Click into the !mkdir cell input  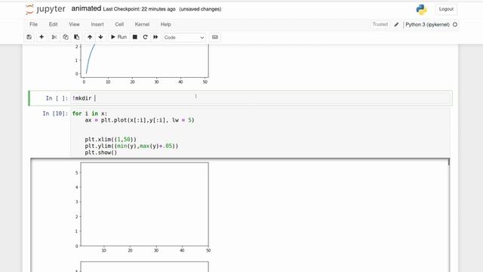click(260, 98)
